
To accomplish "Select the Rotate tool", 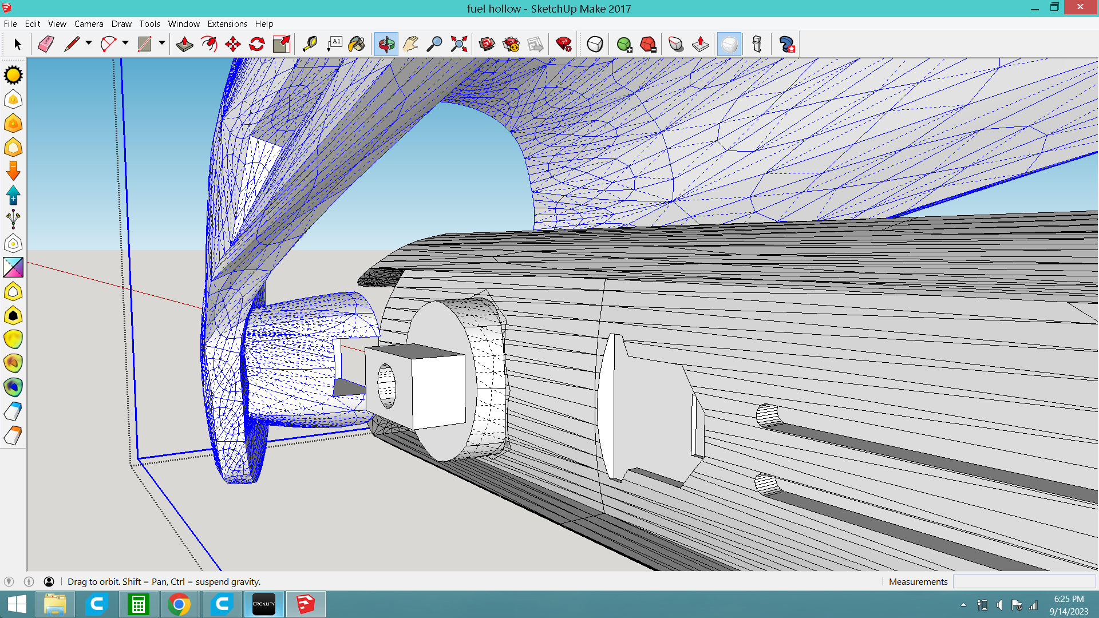I will click(256, 44).
